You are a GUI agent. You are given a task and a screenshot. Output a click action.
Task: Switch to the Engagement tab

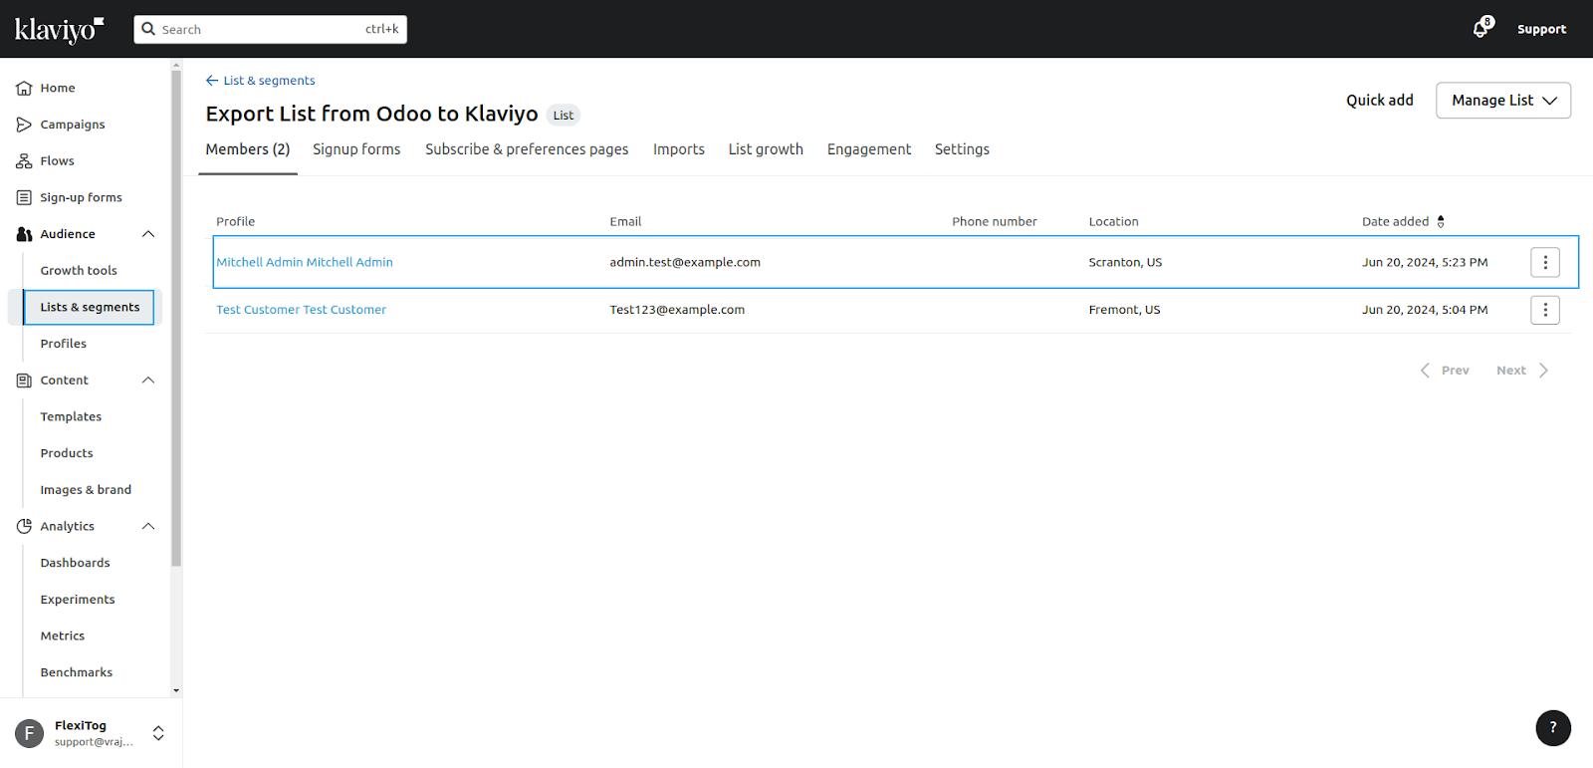(x=869, y=149)
